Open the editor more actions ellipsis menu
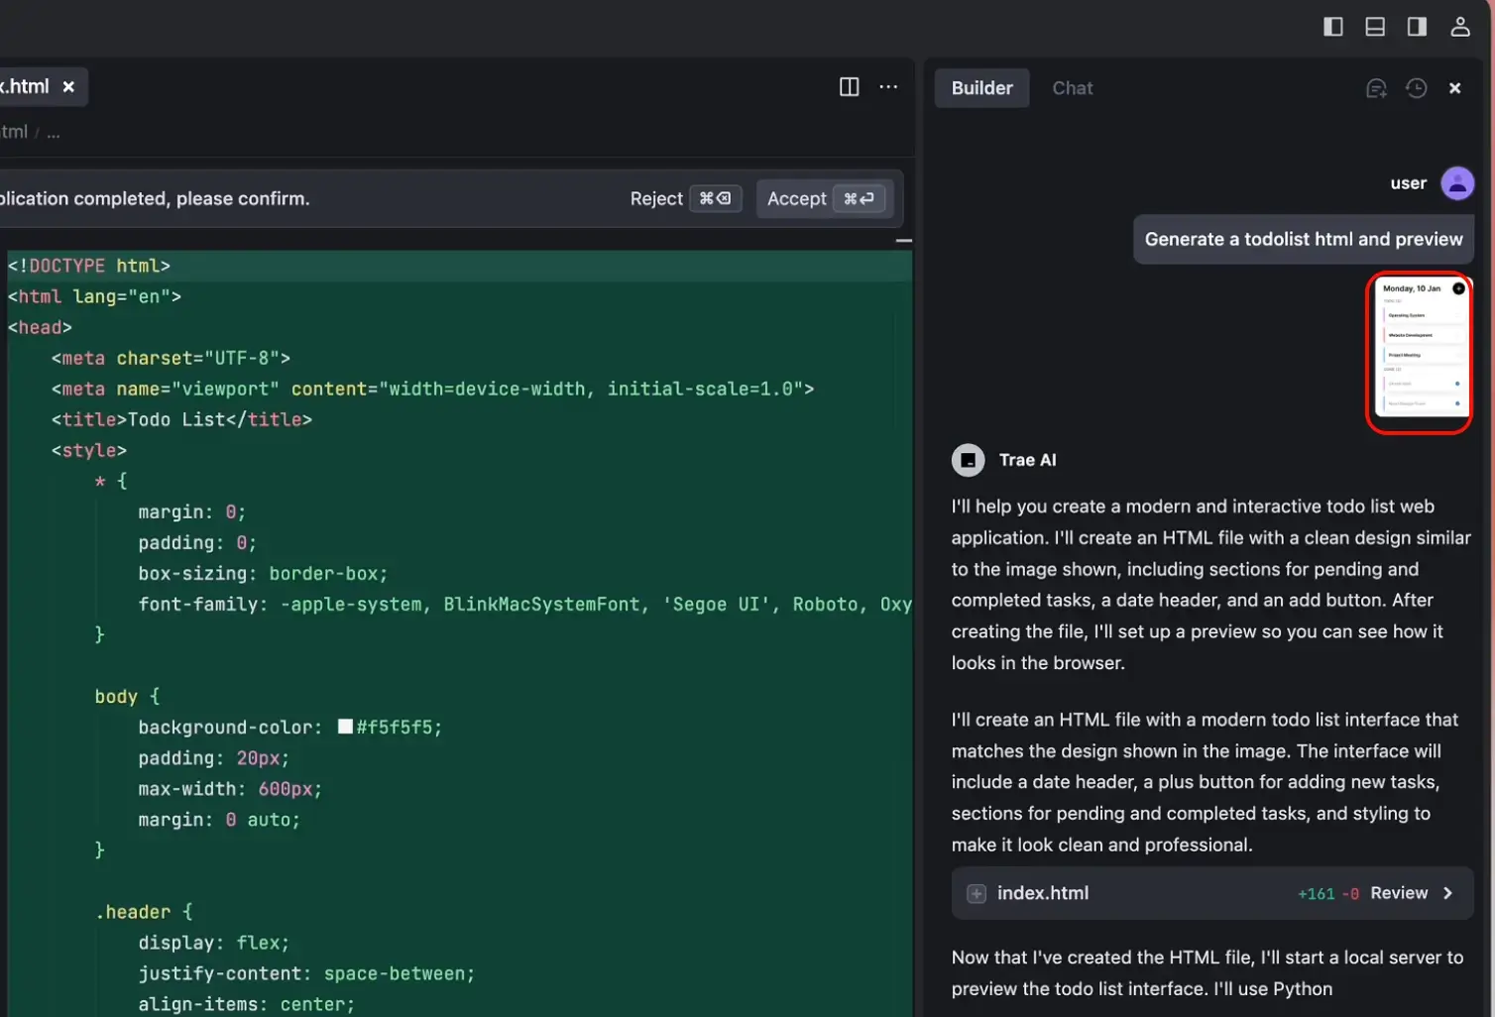This screenshot has width=1495, height=1017. [x=888, y=87]
